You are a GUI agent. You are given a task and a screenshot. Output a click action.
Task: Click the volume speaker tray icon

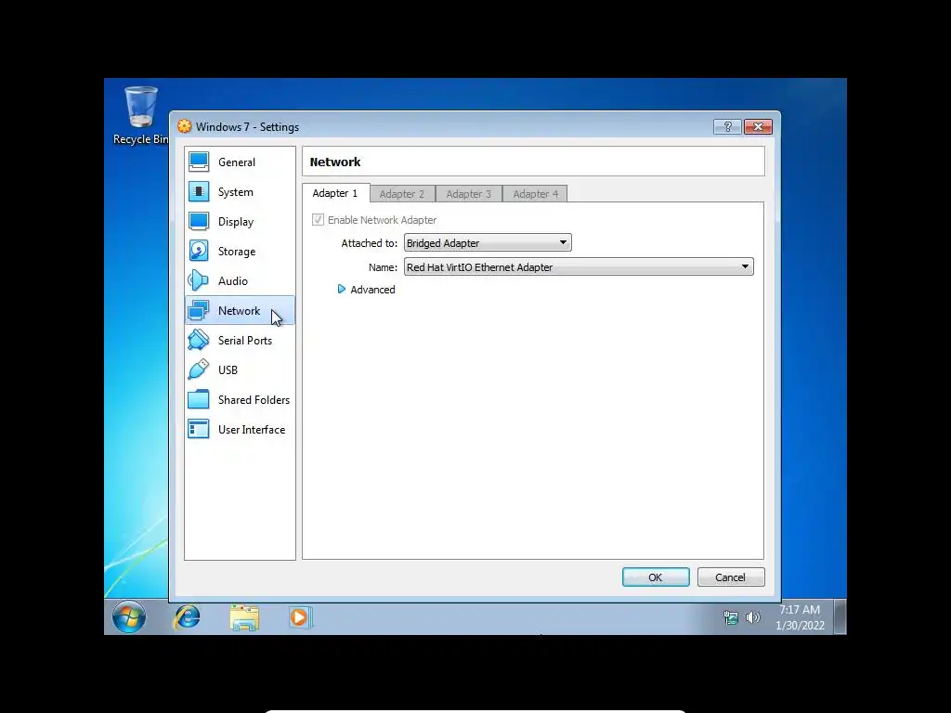[x=752, y=617]
